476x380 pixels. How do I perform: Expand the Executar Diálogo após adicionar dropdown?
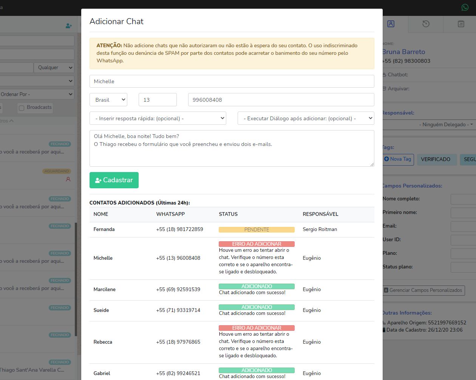(306, 118)
